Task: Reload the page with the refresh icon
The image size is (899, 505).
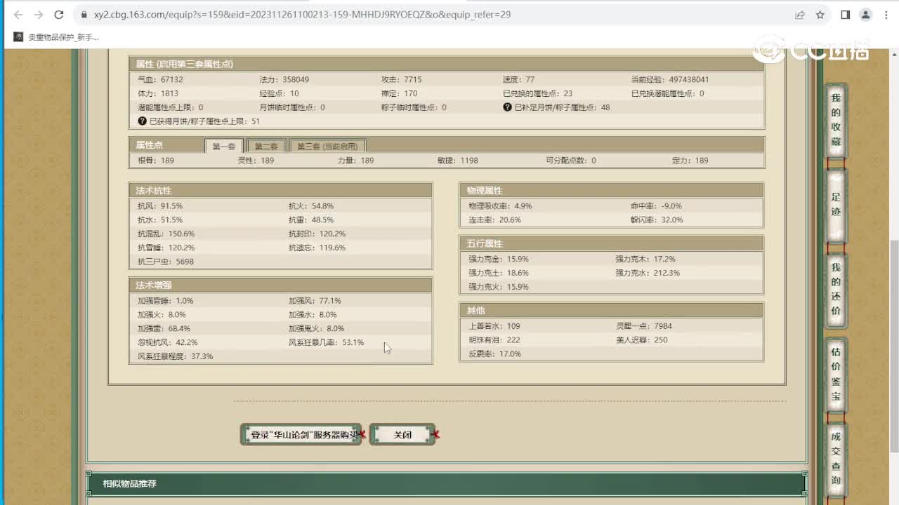Action: tap(59, 14)
